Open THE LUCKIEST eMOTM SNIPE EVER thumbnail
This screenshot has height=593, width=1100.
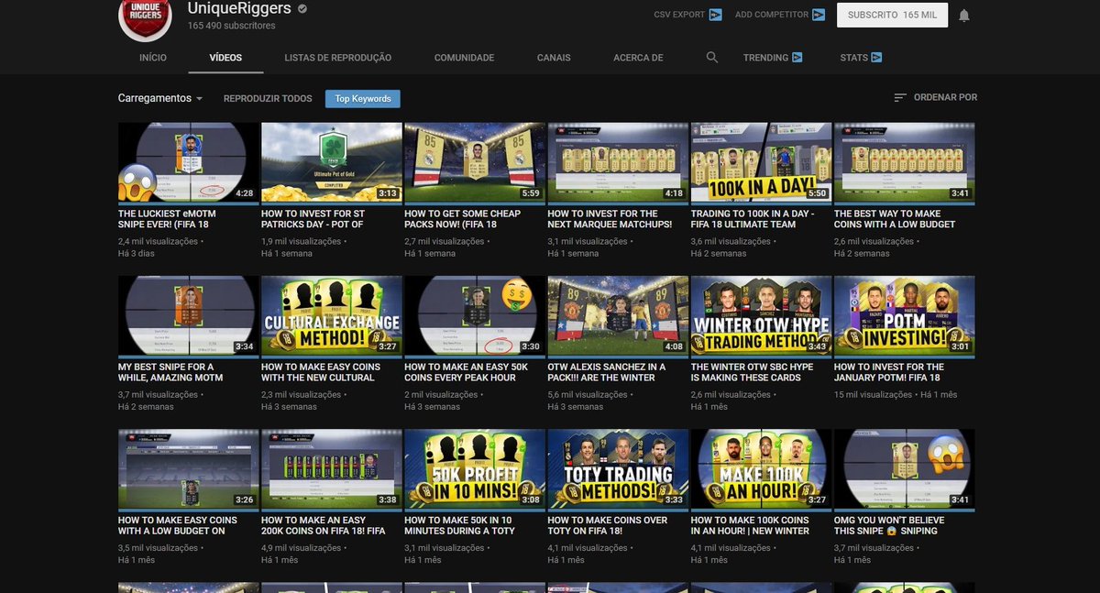point(189,162)
